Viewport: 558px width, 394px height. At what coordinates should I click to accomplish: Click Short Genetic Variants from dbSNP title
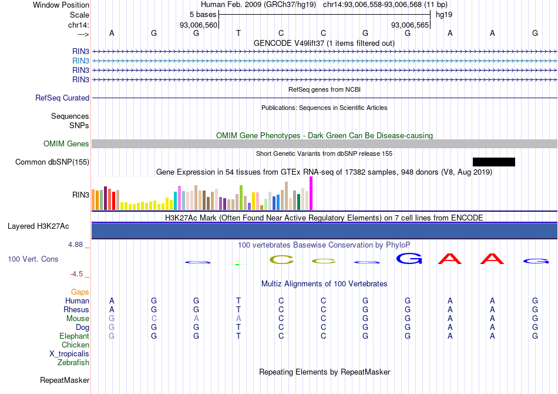[324, 154]
